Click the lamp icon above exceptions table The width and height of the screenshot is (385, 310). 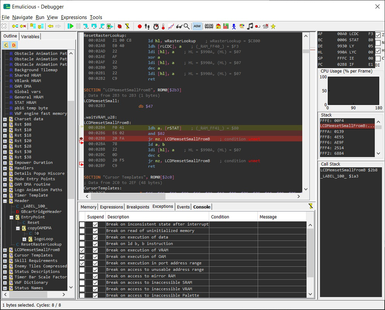pyautogui.click(x=311, y=206)
